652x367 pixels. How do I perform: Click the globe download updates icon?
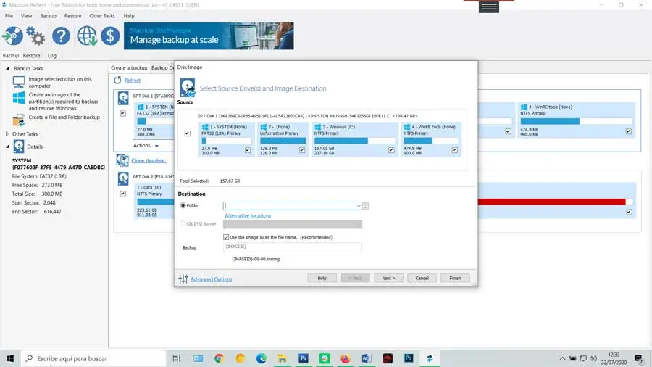pyautogui.click(x=86, y=36)
